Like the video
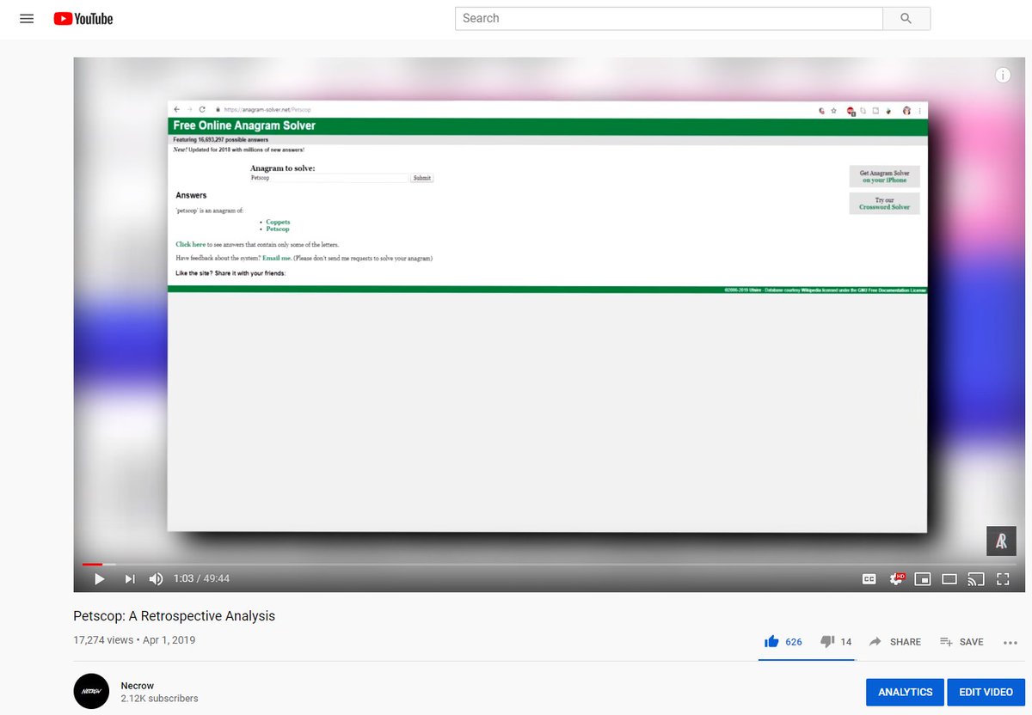 (772, 641)
